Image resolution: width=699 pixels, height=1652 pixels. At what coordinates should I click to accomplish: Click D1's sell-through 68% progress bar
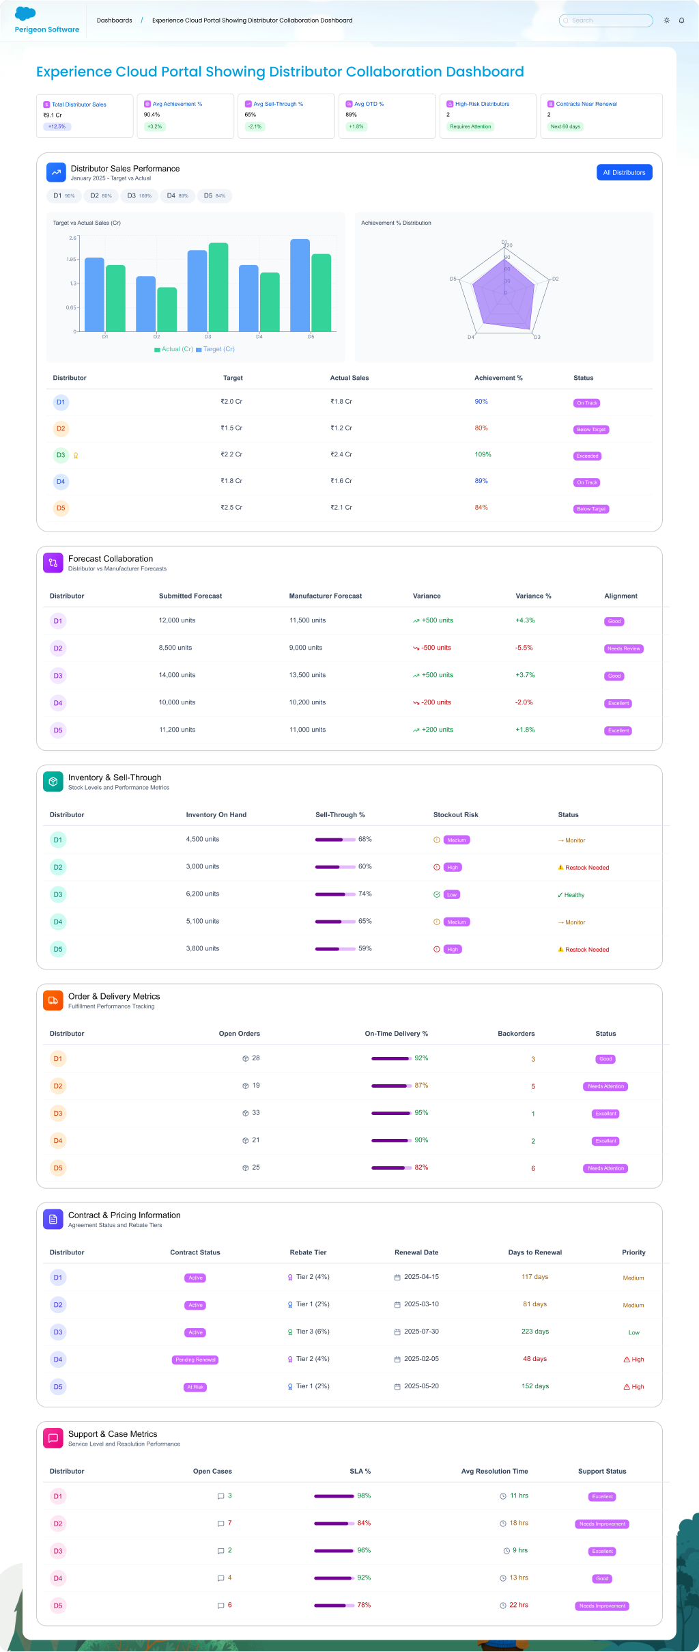(x=335, y=840)
